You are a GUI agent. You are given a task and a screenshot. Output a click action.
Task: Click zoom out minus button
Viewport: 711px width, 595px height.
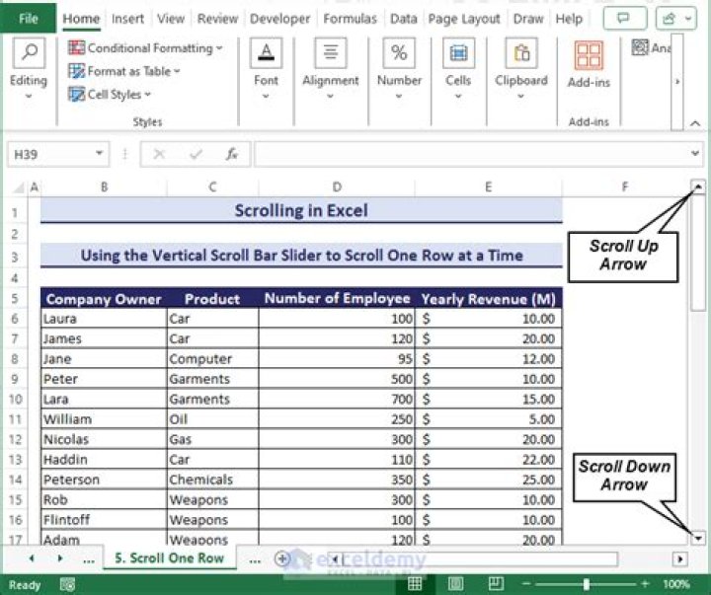click(x=525, y=584)
